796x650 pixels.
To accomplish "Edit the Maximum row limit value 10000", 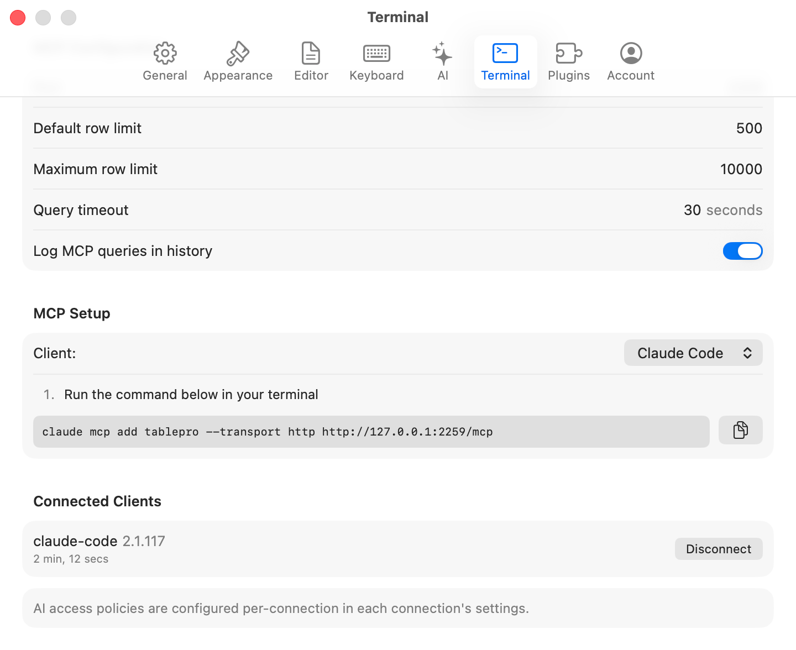I will click(741, 169).
